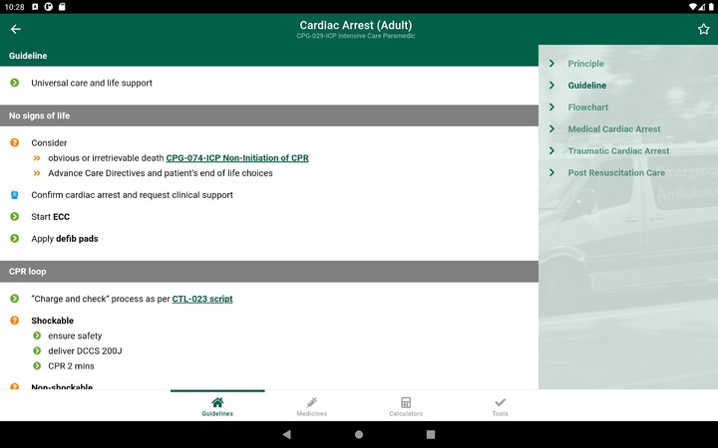The image size is (718, 448).
Task: Open the Guidelines tab
Action: point(217,406)
